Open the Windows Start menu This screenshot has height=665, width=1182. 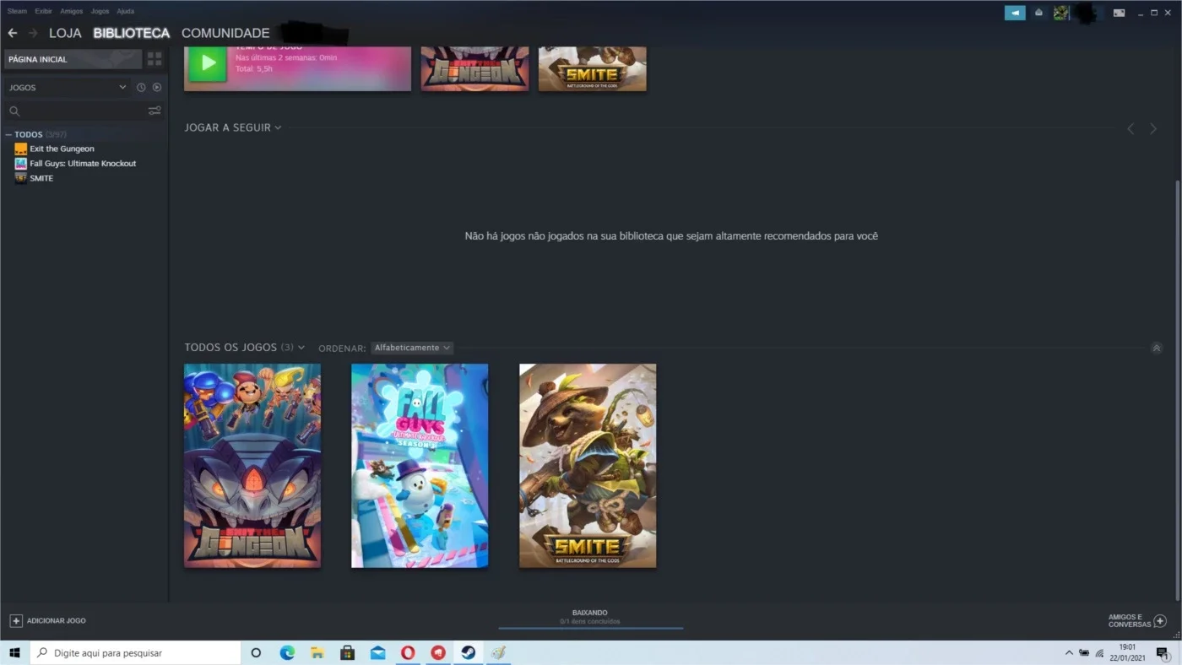pos(14,652)
